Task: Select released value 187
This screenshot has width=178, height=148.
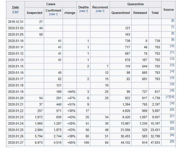Action: [x=144, y=60]
